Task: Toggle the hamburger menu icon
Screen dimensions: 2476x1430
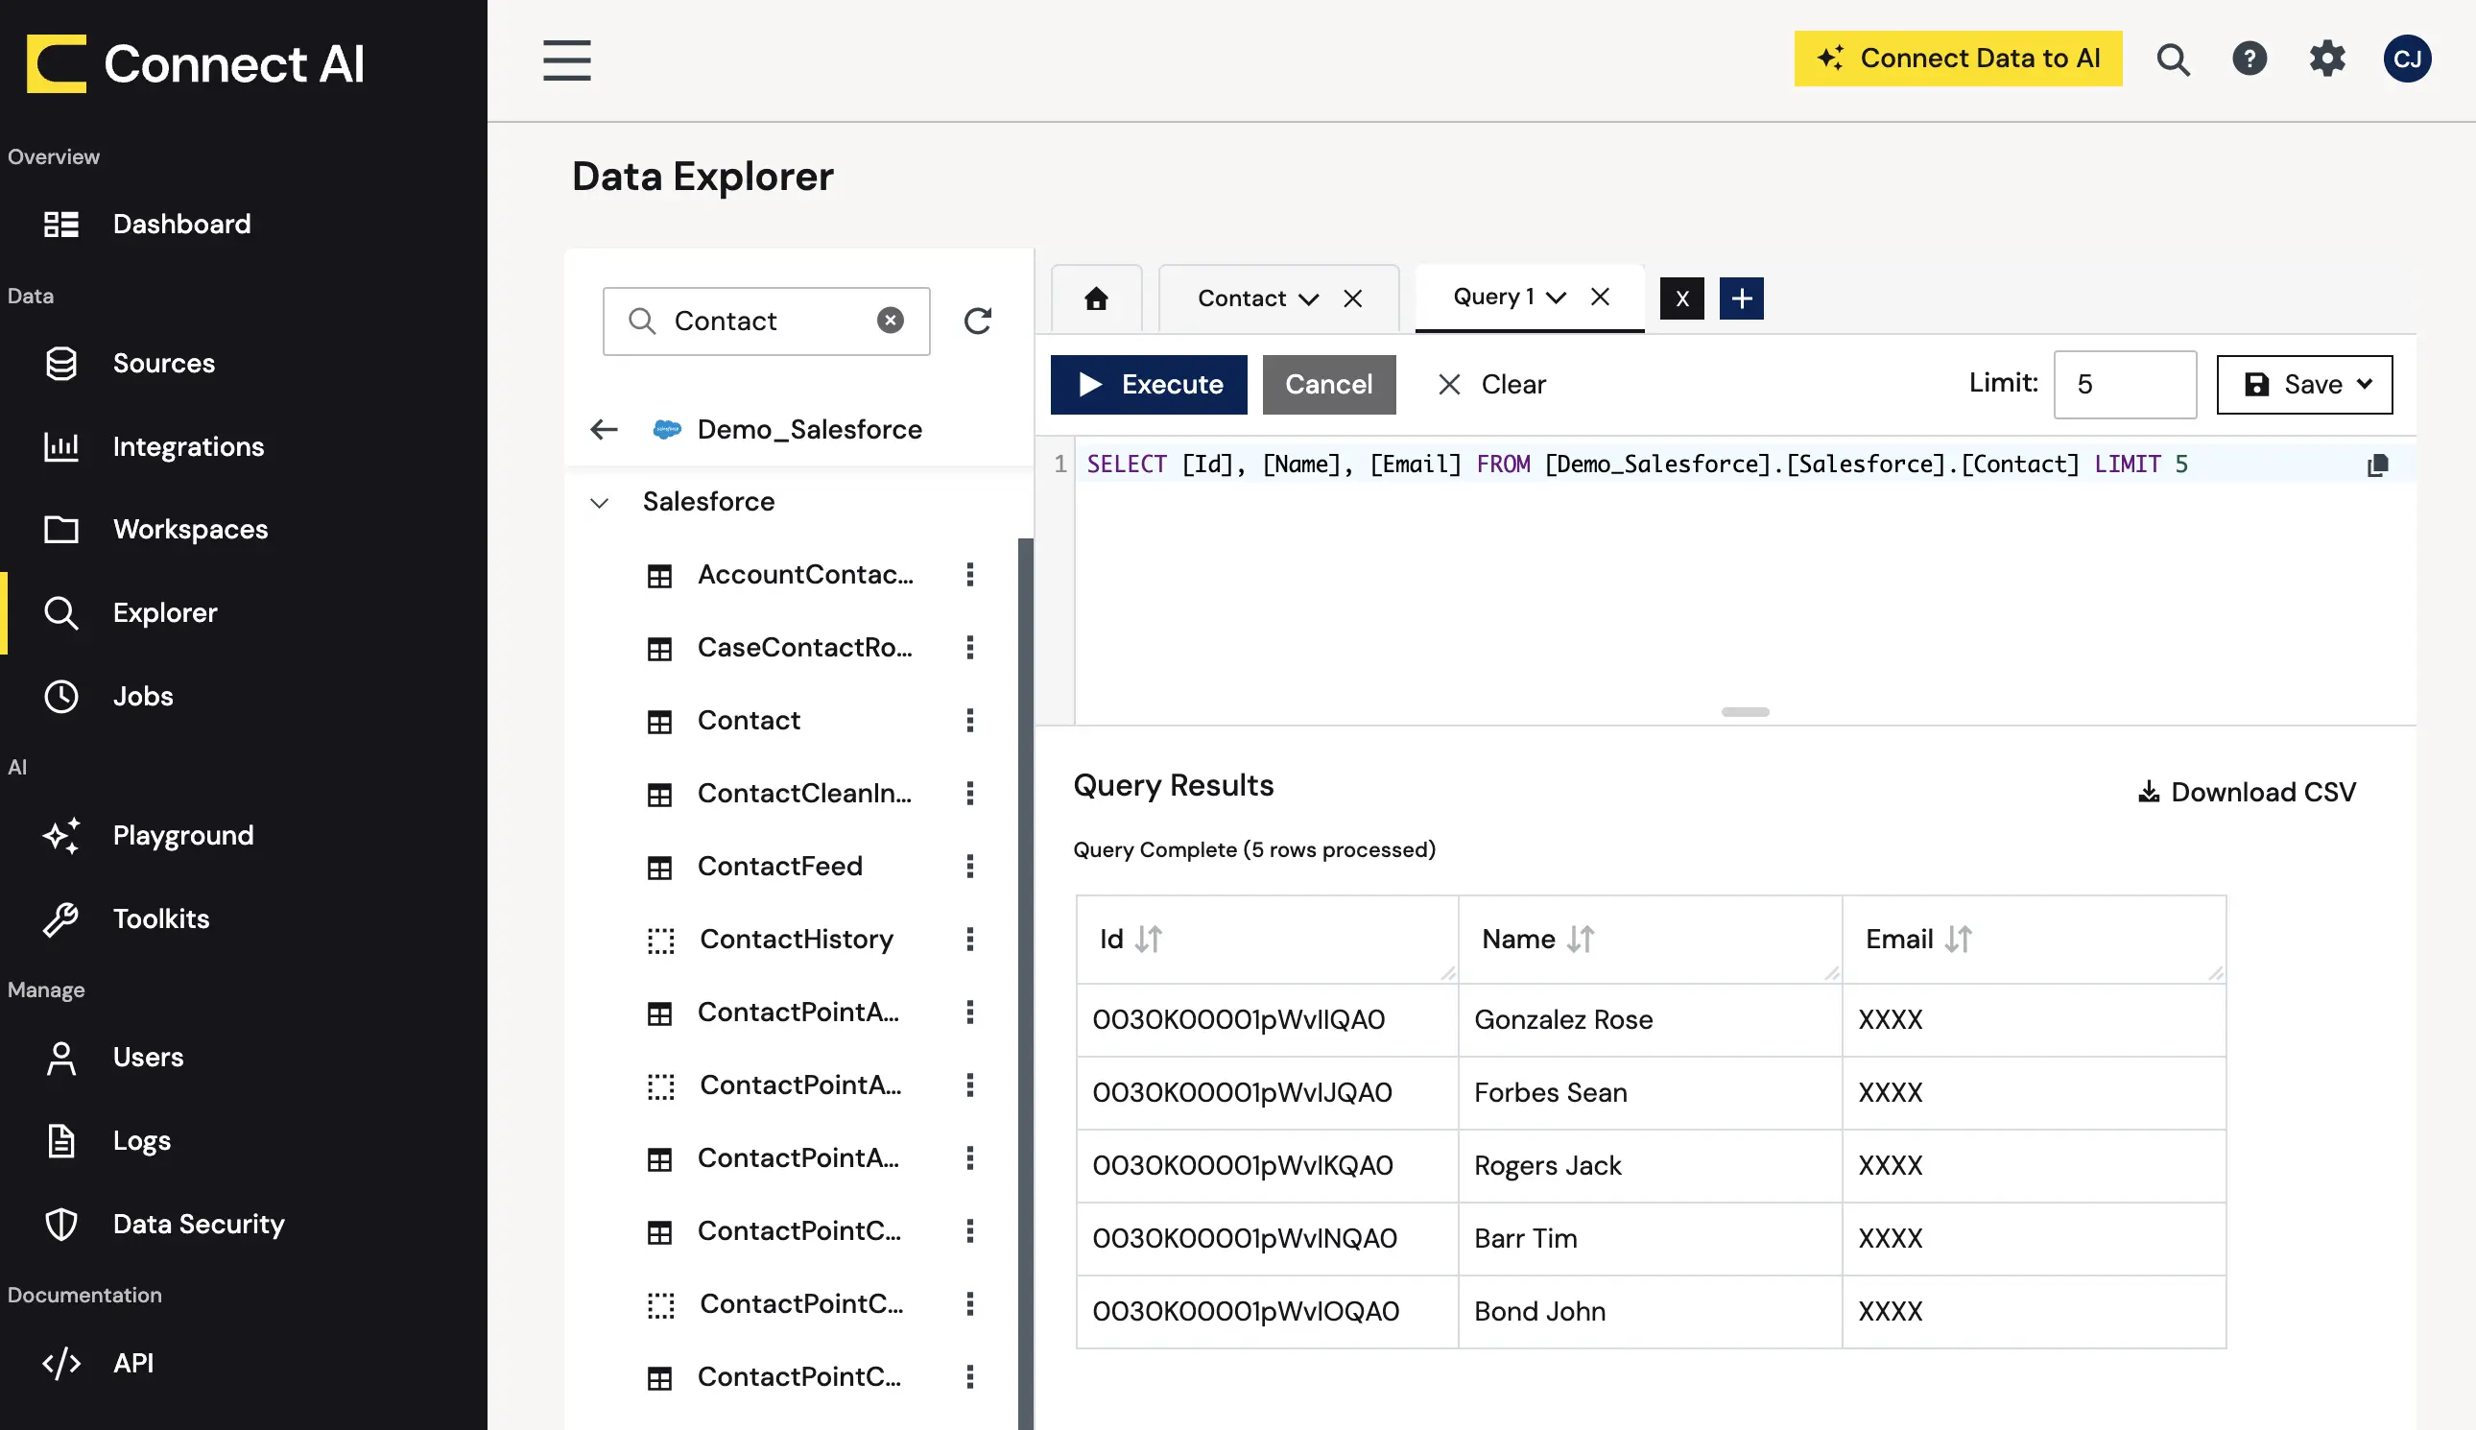Action: [x=567, y=60]
